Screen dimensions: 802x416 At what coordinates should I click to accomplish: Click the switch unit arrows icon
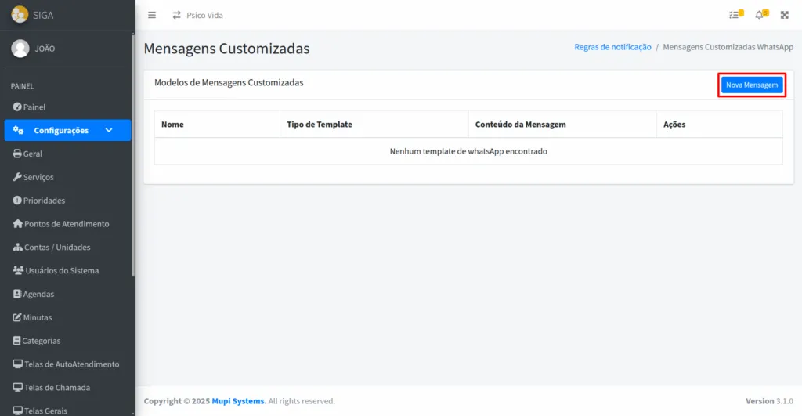pyautogui.click(x=177, y=15)
